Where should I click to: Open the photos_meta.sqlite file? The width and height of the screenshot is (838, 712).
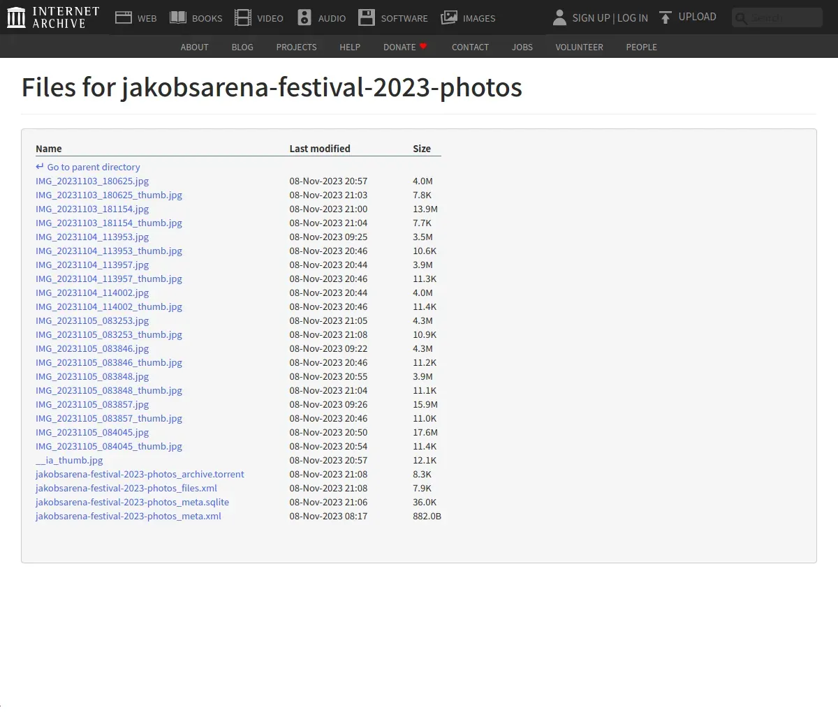[x=132, y=502]
